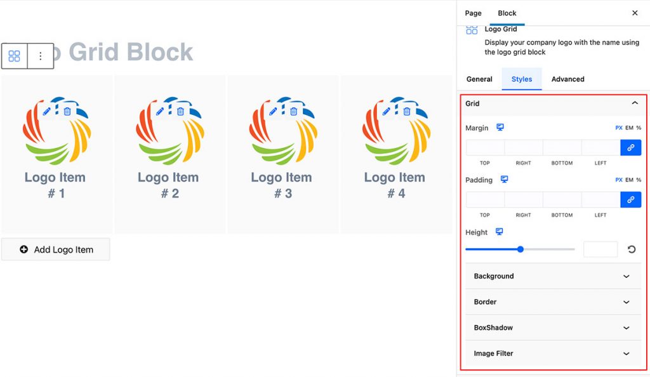
Task: Click the 'Logo Item # 3' caption
Action: [x=282, y=185]
